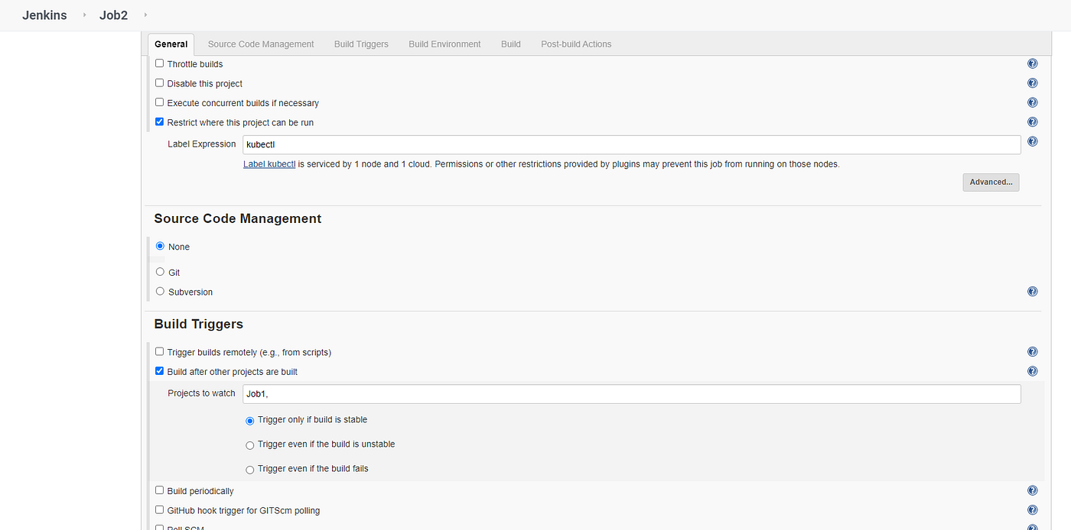Navigate to Jenkins via breadcrumb

pos(44,15)
